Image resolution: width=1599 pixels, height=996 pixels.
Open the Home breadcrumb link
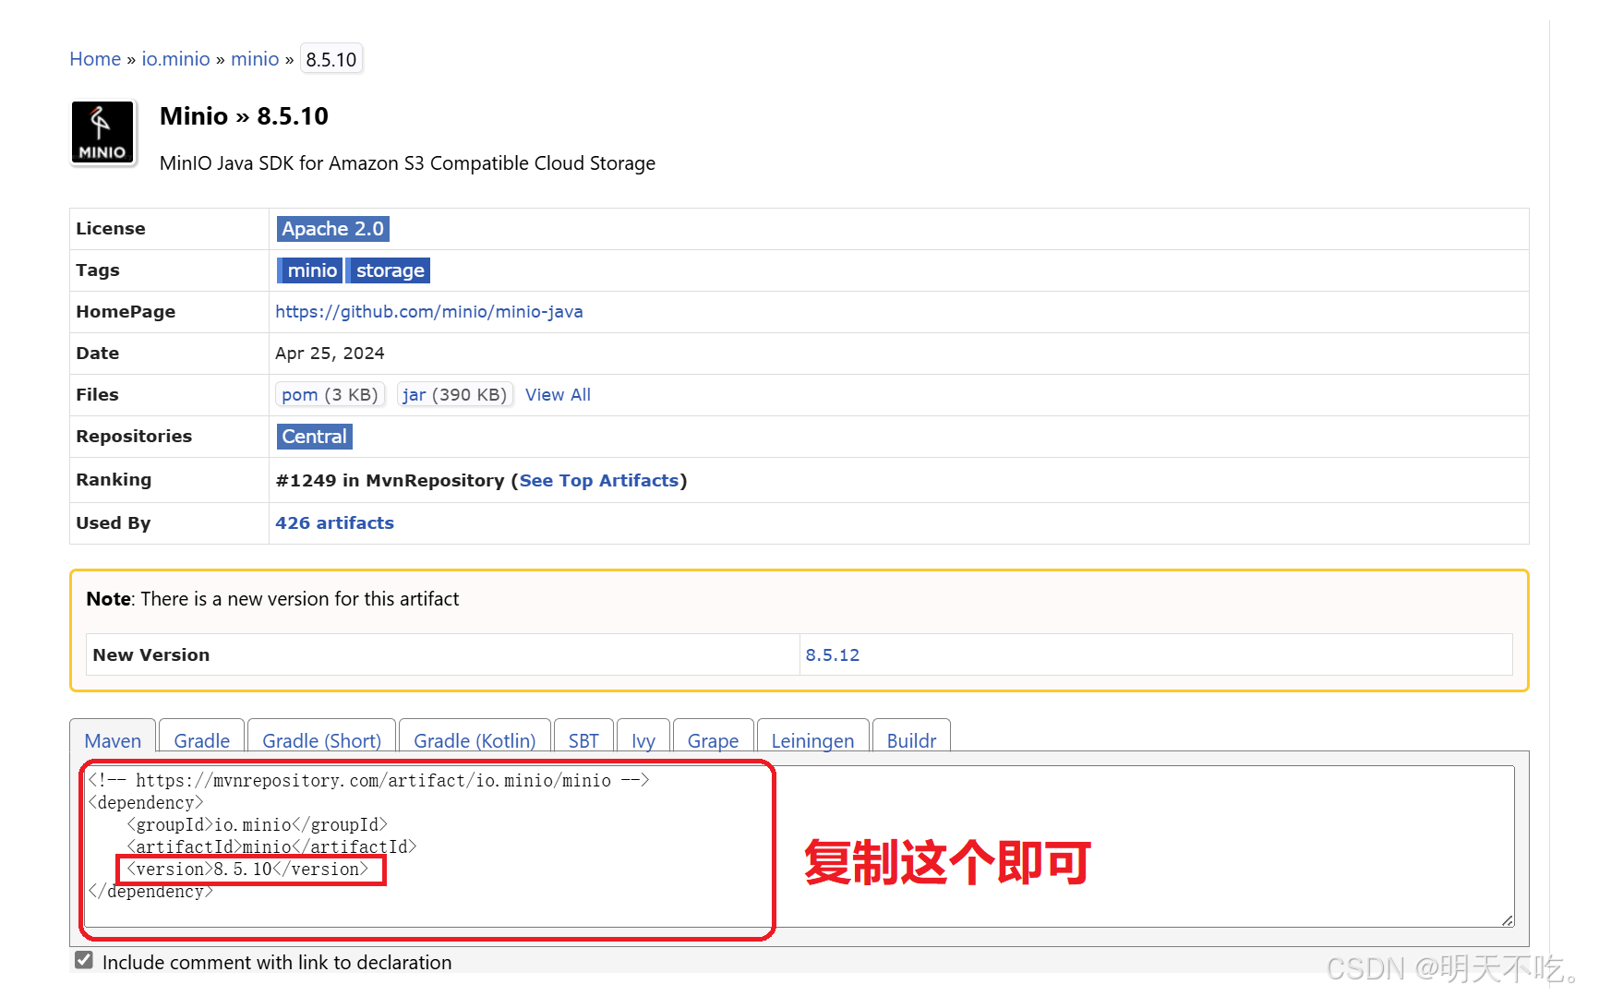tap(95, 59)
